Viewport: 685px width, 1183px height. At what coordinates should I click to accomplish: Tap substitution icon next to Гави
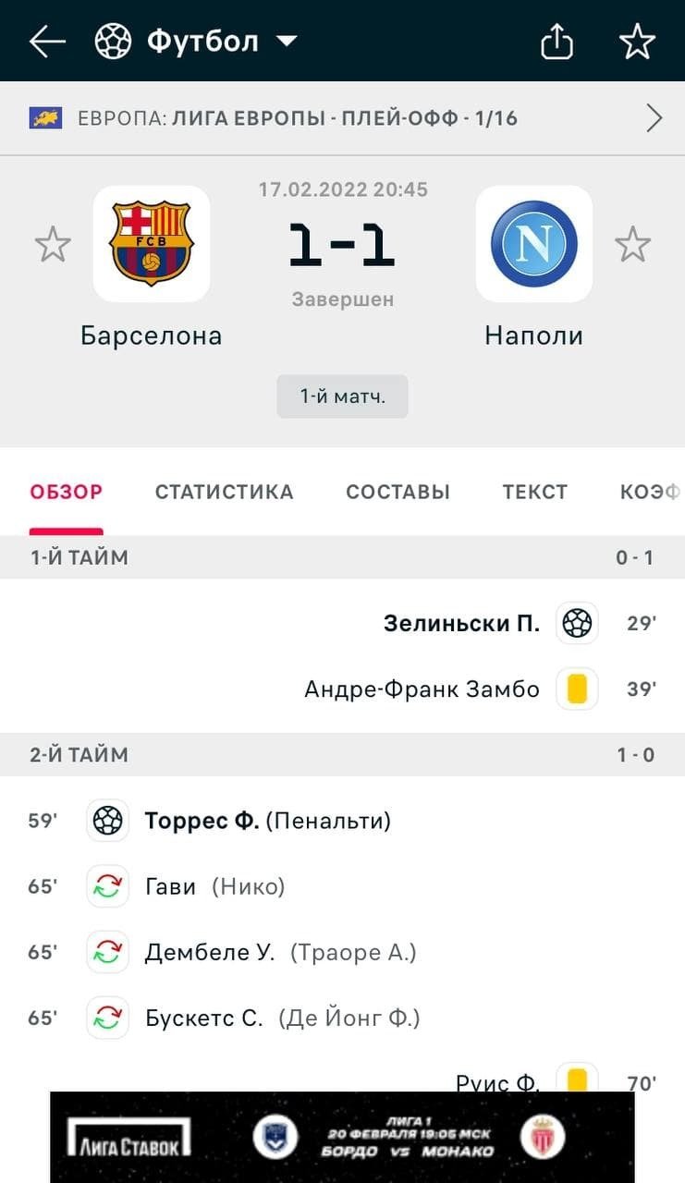pyautogui.click(x=107, y=886)
